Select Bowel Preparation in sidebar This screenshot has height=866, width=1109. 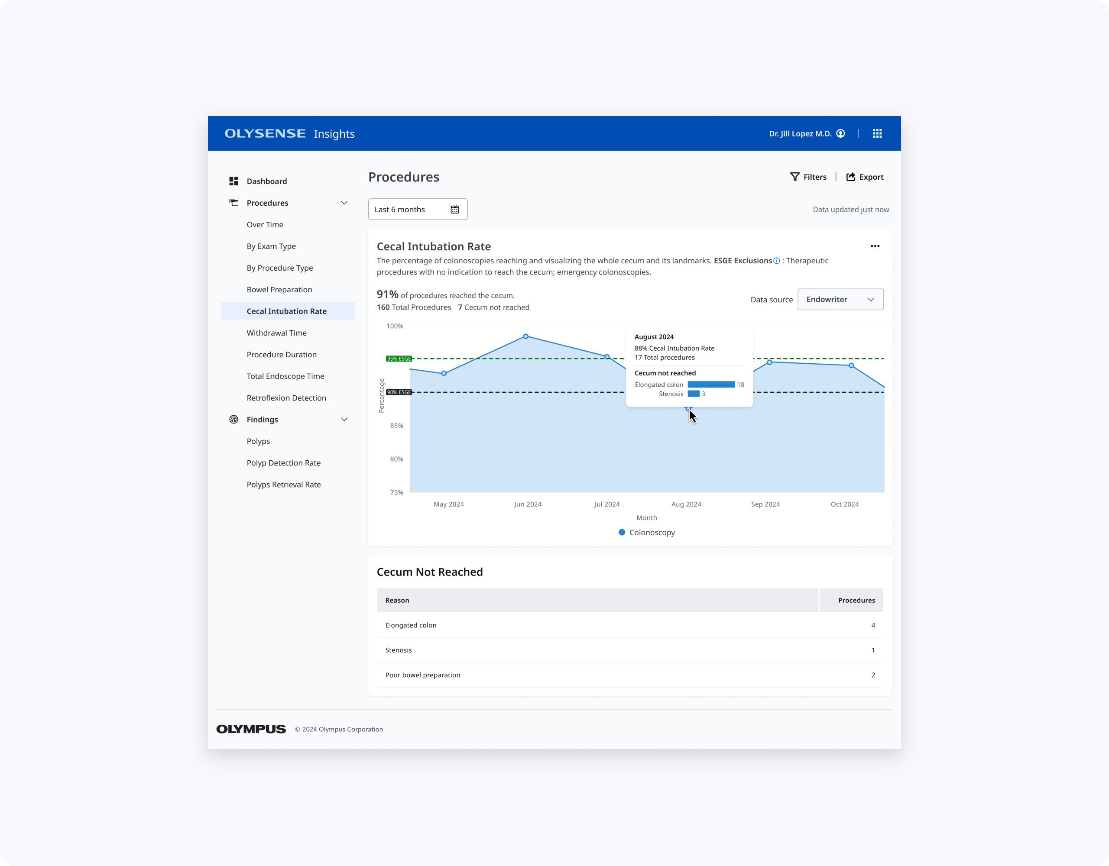[279, 289]
